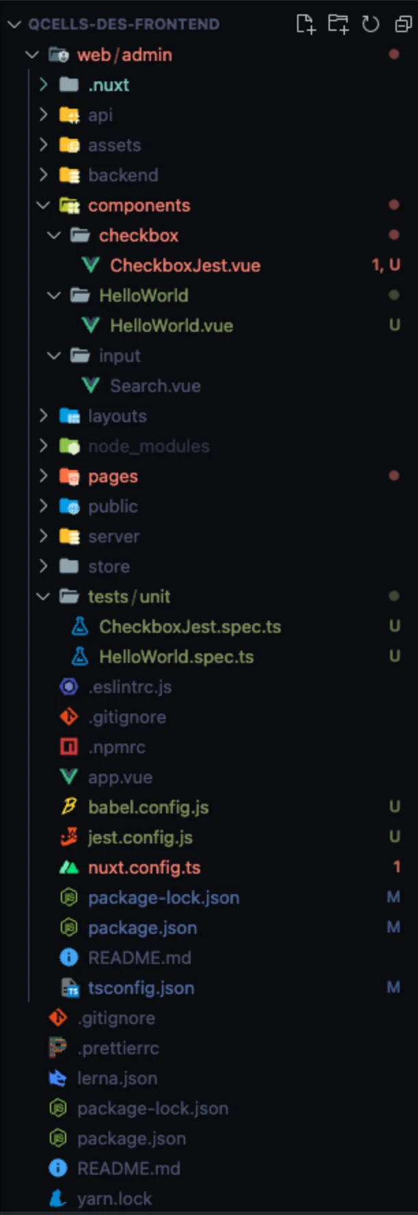
Task: Collapse the components folder
Action: pos(43,205)
